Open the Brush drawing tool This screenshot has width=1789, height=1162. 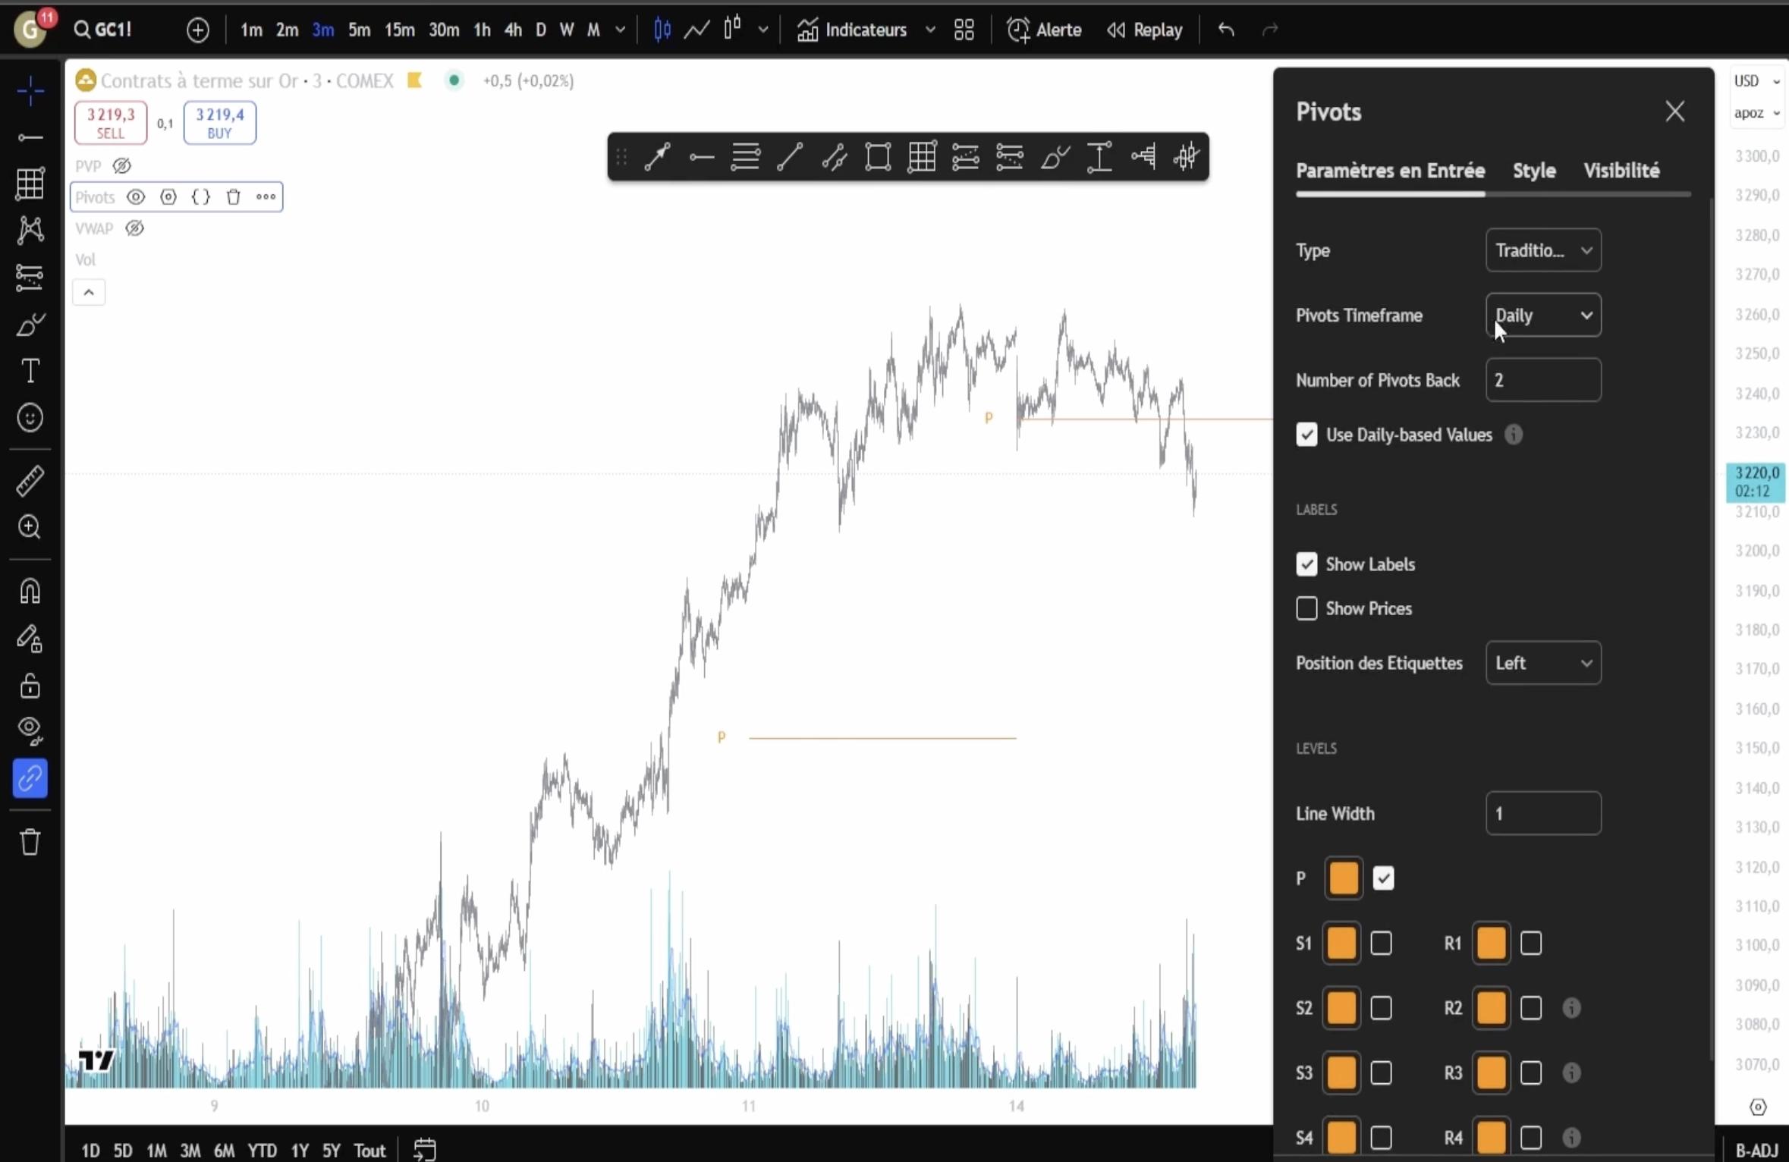coord(30,325)
